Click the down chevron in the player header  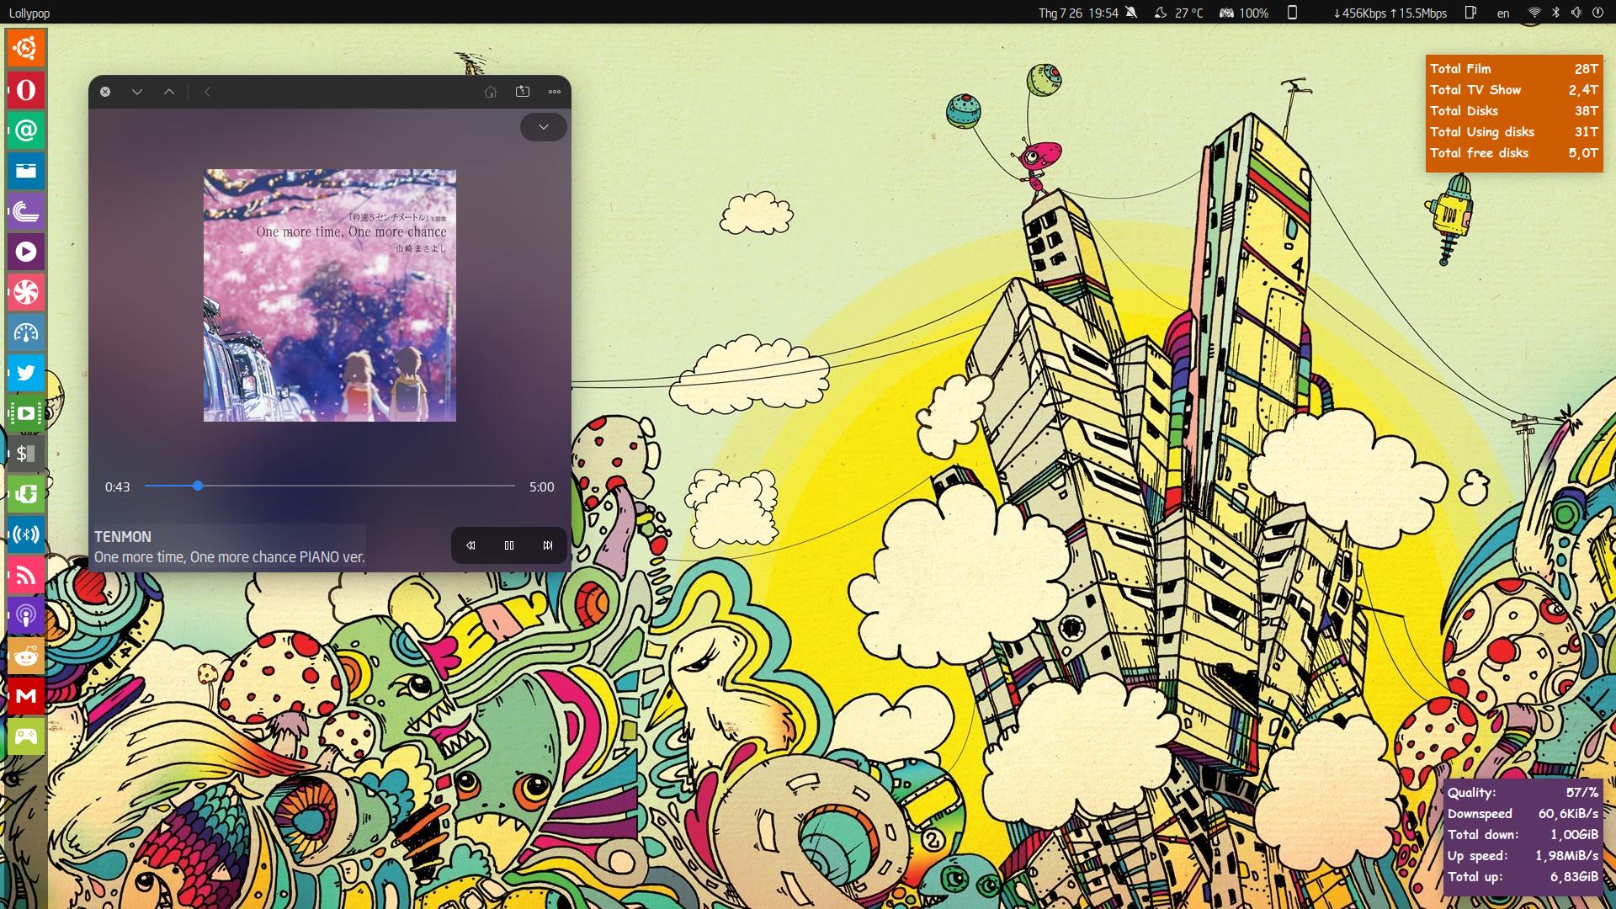click(137, 92)
